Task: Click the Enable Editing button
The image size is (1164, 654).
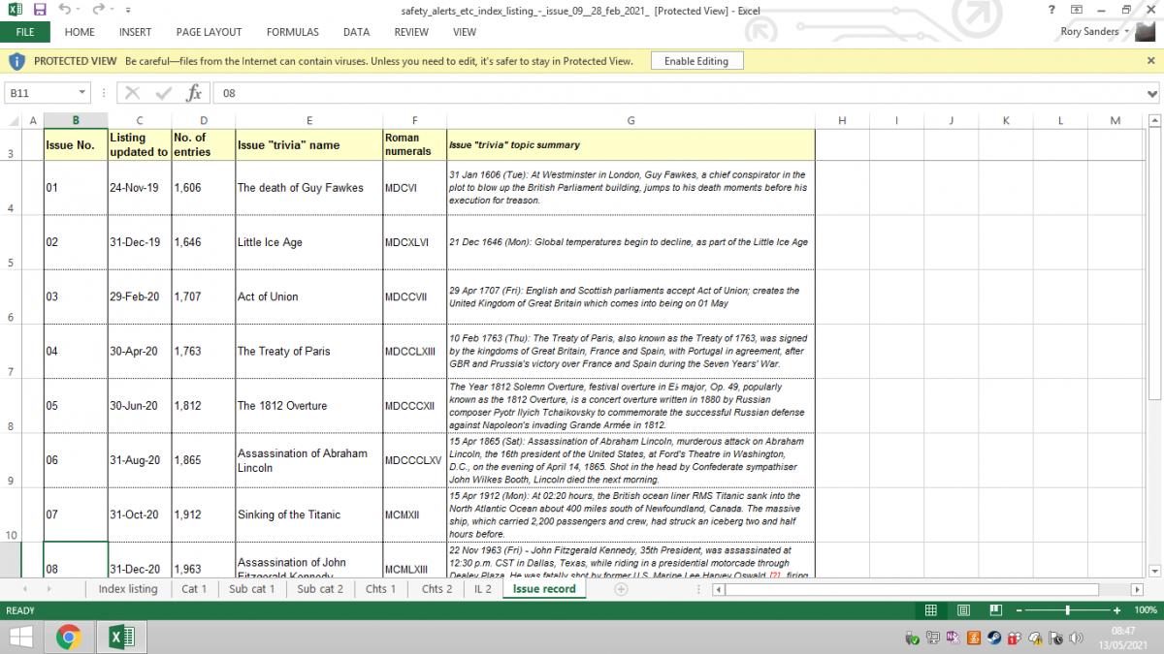Action: tap(695, 61)
